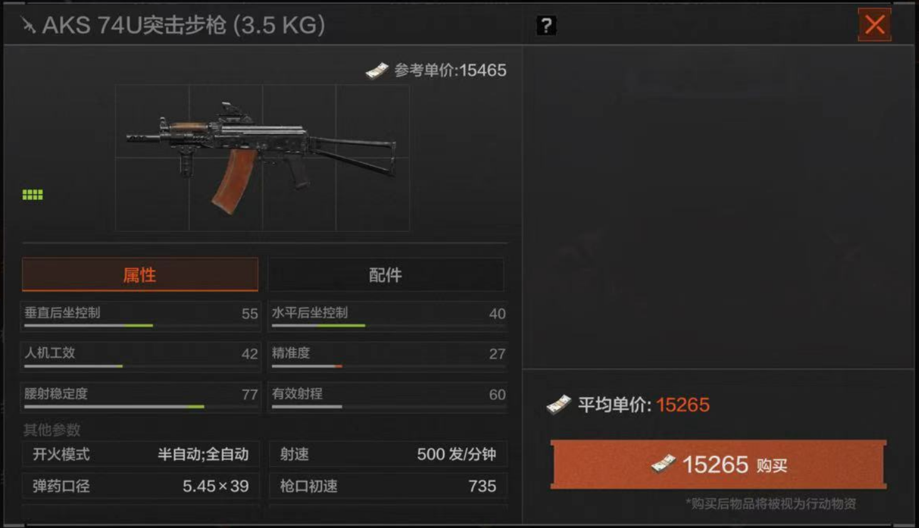This screenshot has width=919, height=528.
Task: Click the 射速 500 发/分钟 fire rate row
Action: tap(388, 454)
